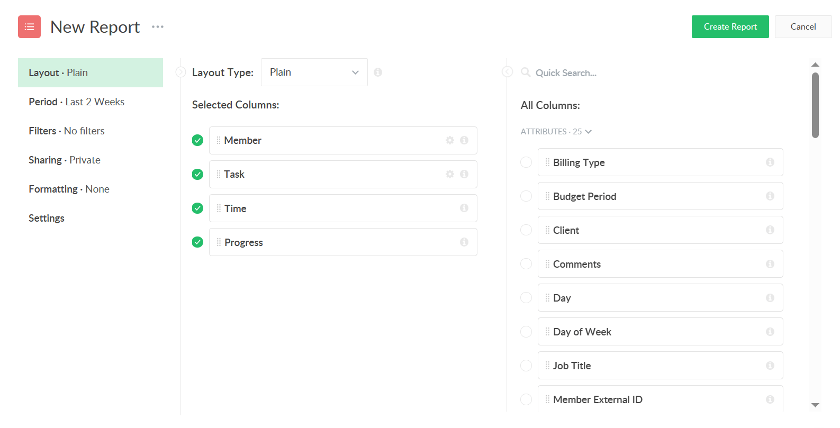This screenshot has width=840, height=428.
Task: Collapse left sidebar with arrow toggle
Action: 180,72
